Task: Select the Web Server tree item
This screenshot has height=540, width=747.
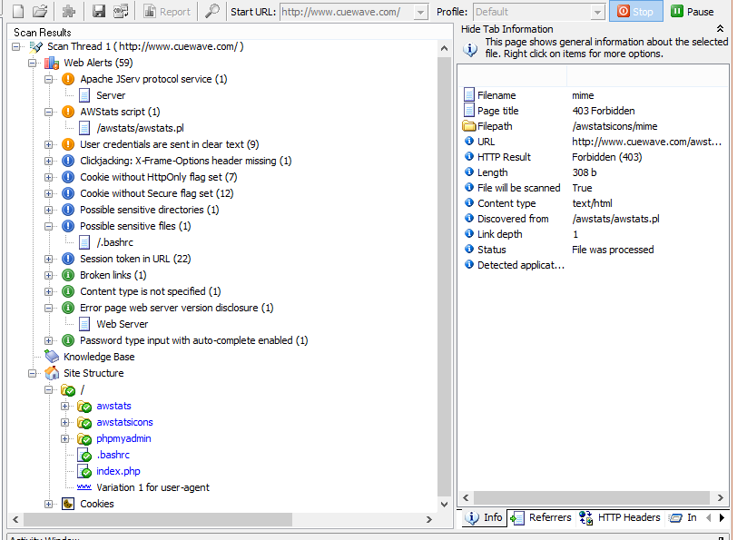Action: coord(122,324)
